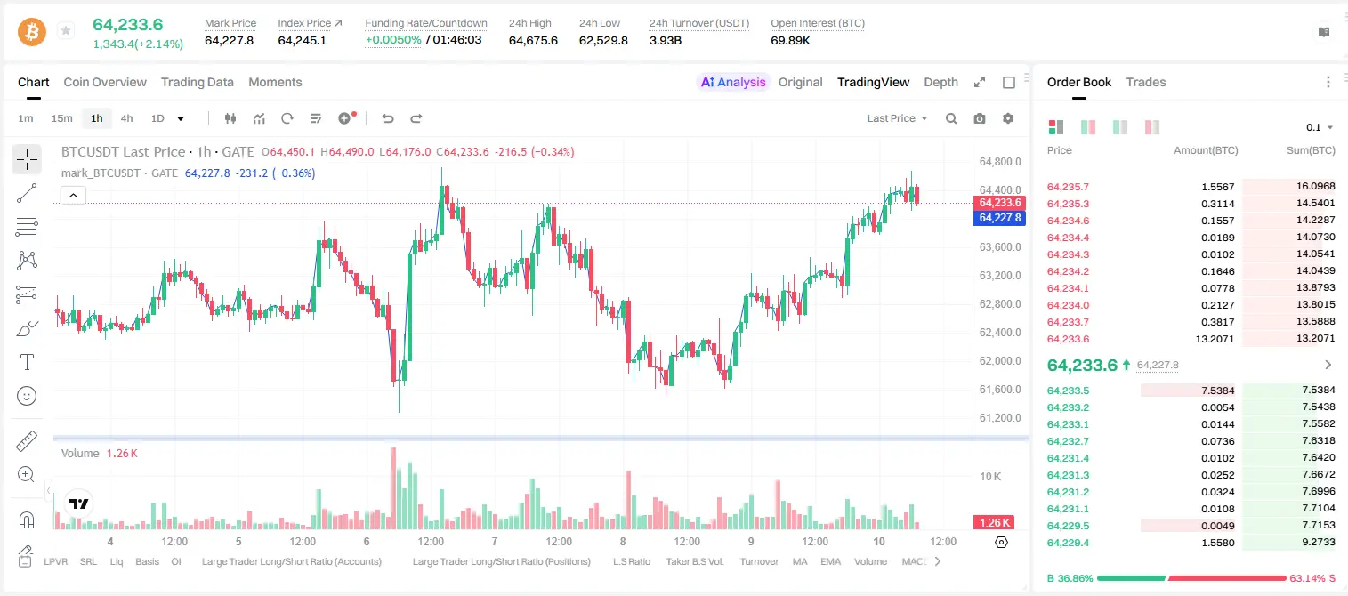
Task: Collapse the indicator legend chevron
Action: point(73,196)
